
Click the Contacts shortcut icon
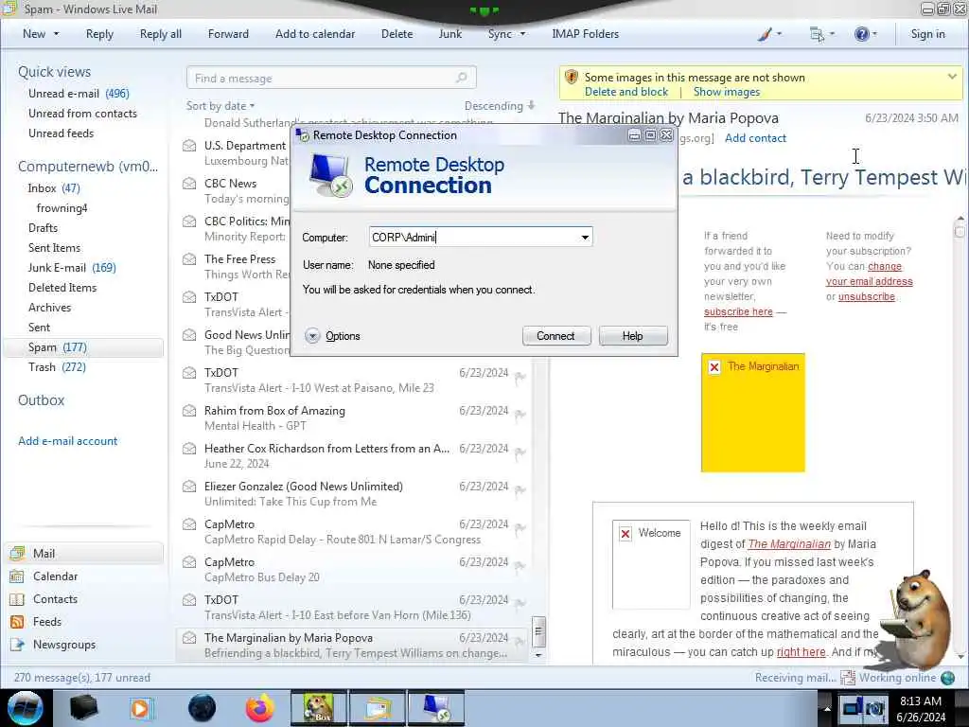click(x=17, y=599)
